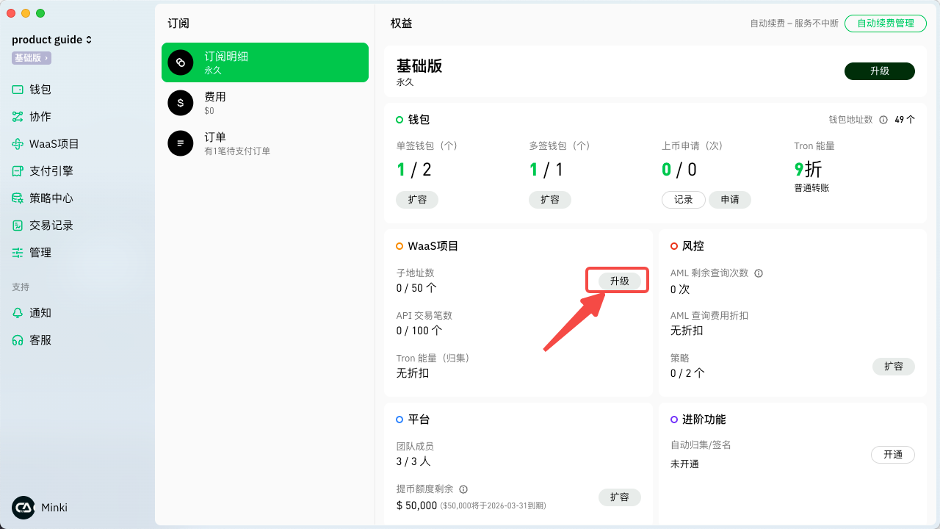Open 订单 with pending payment order
This screenshot has height=529, width=940.
tap(264, 143)
